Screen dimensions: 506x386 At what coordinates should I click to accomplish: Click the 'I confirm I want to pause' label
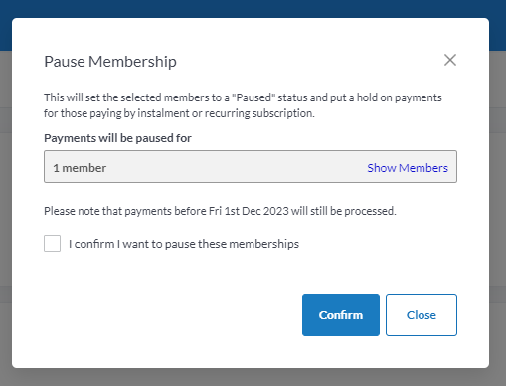[x=184, y=244]
